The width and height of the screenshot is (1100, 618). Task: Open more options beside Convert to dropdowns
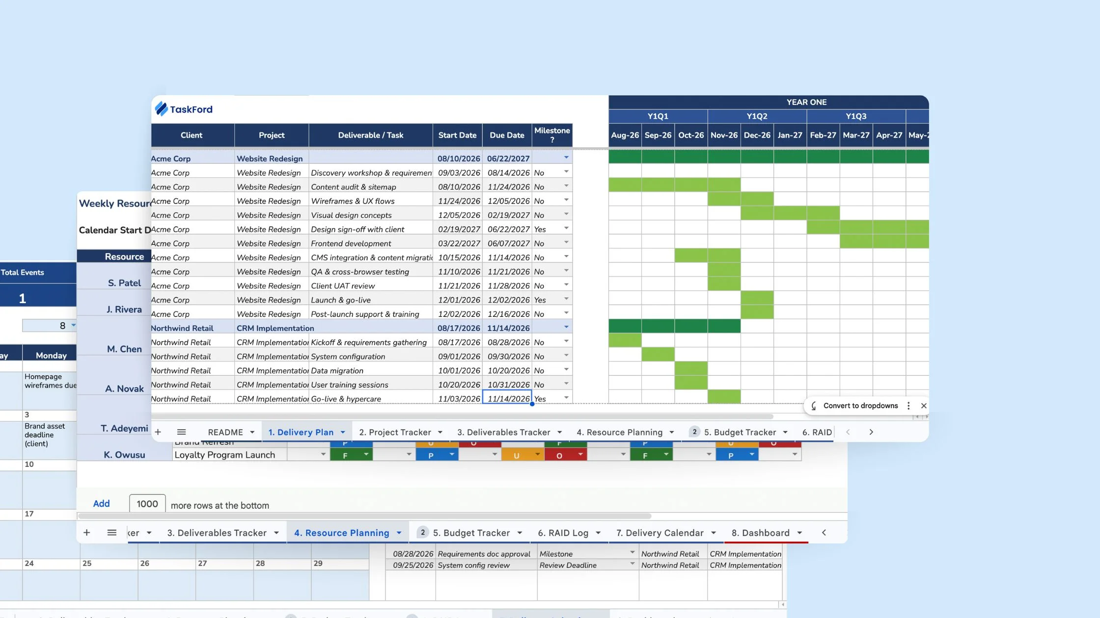[908, 406]
